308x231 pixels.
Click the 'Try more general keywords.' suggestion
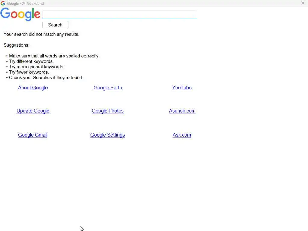click(x=36, y=67)
